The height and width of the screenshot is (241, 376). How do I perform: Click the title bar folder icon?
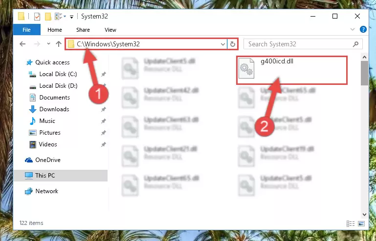coord(22,16)
